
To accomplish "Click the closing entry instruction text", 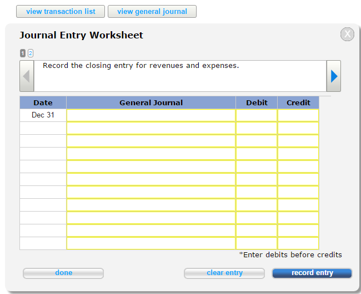I will click(x=141, y=66).
